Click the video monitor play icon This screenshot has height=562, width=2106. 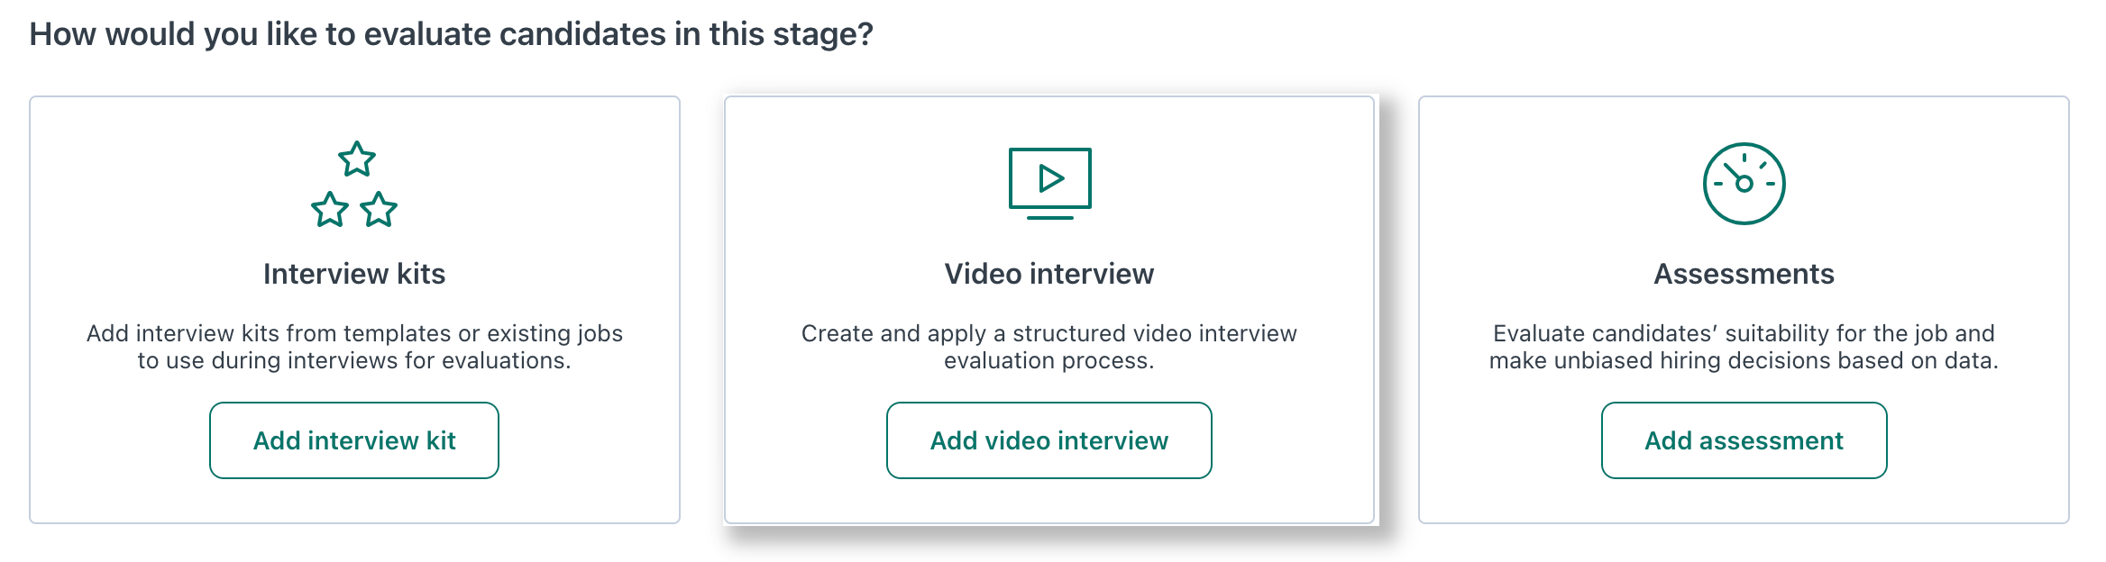coord(1049,184)
